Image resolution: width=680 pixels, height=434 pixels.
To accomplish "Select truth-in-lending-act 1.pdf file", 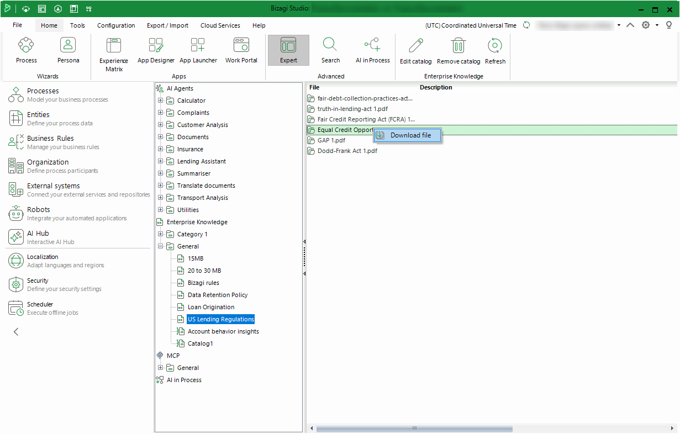I will (x=352, y=109).
